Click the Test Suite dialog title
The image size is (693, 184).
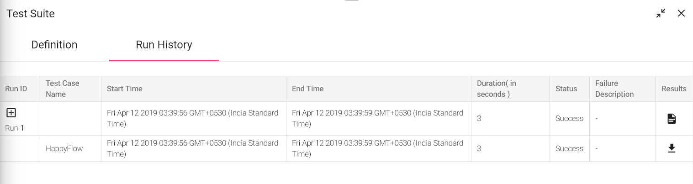pyautogui.click(x=31, y=14)
